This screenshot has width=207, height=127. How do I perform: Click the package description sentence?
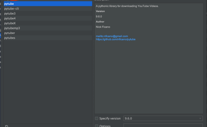point(127,6)
